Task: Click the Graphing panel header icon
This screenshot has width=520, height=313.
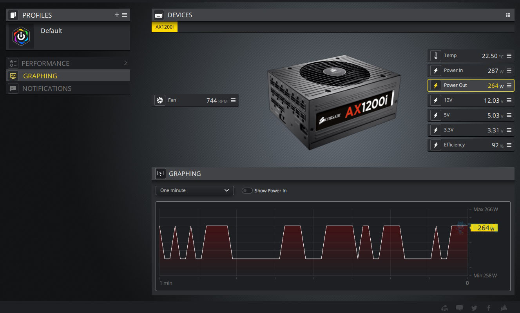Action: tap(160, 174)
